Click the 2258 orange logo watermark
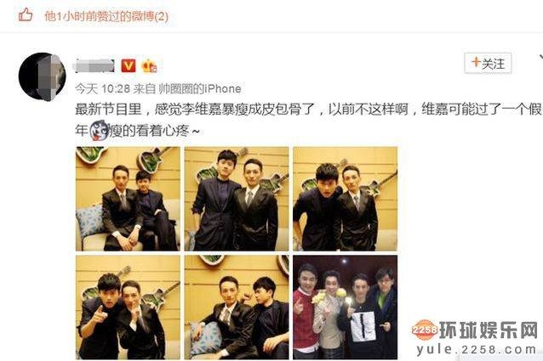 424,330
